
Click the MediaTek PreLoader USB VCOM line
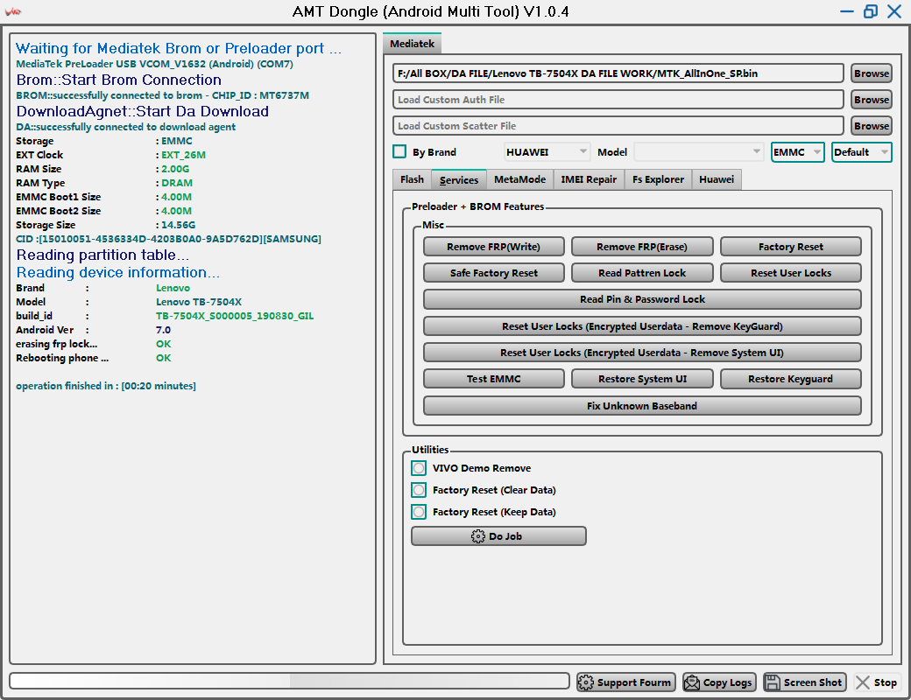154,64
